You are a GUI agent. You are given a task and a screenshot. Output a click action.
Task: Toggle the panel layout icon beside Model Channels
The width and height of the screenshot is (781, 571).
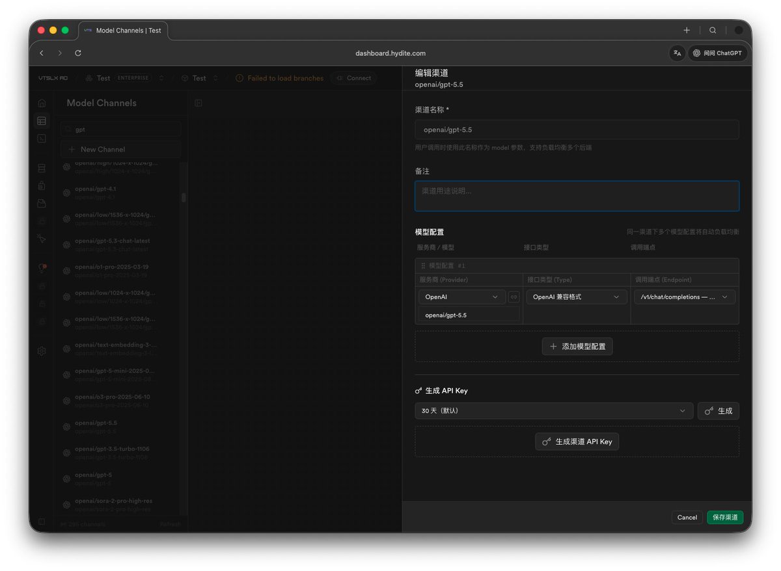199,103
